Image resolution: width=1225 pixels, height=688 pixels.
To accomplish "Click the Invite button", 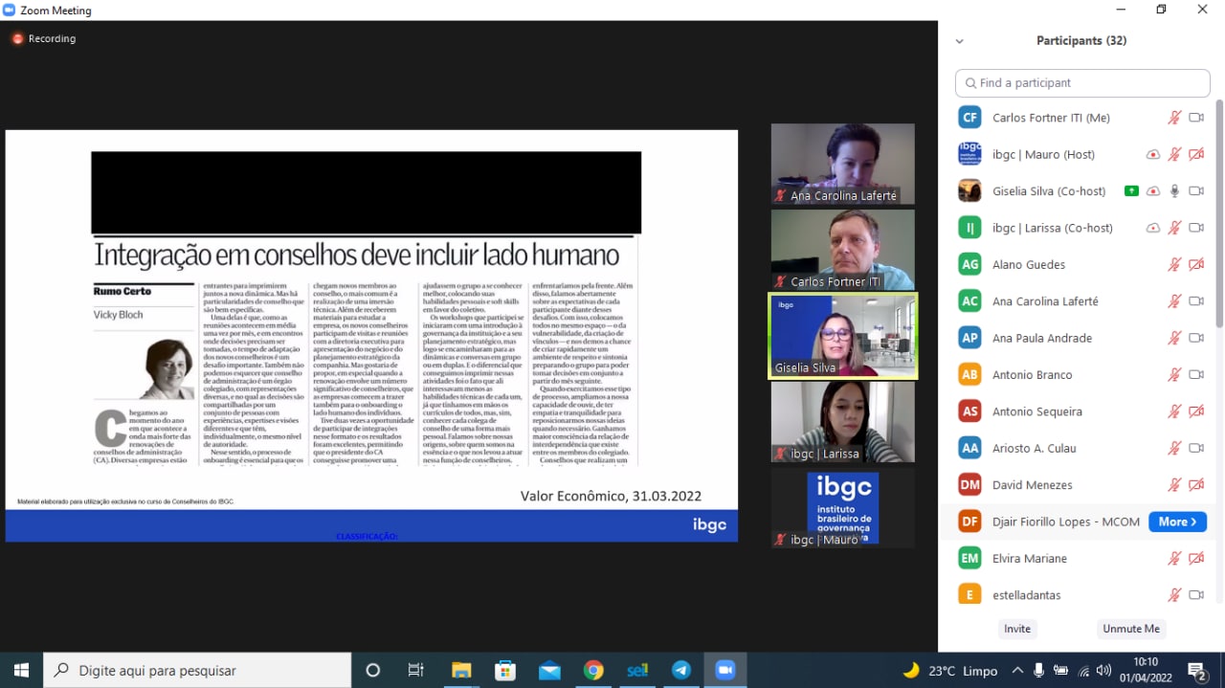I will (x=1017, y=629).
